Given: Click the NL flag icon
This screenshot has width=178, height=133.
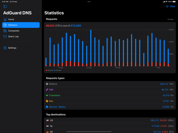Looking at the screenshot, I should tap(48, 126).
